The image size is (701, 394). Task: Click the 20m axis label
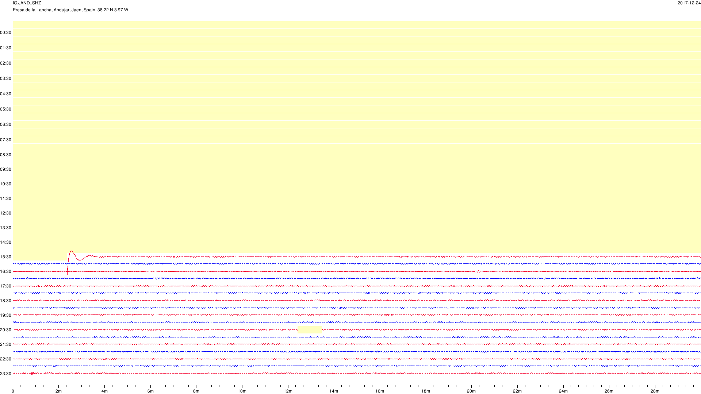(x=471, y=391)
